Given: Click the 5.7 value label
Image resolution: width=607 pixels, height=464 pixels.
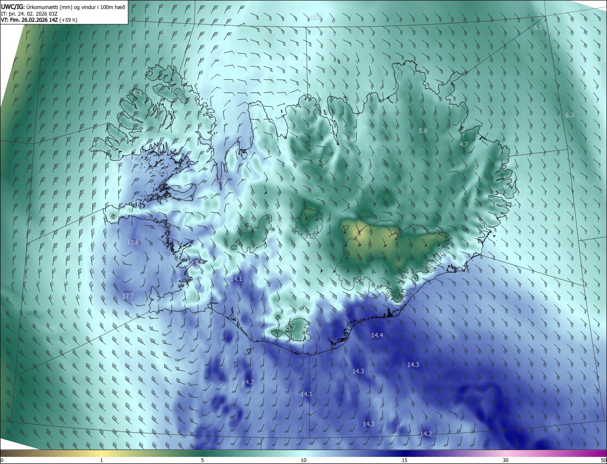Looking at the screenshot, I should pyautogui.click(x=291, y=327).
